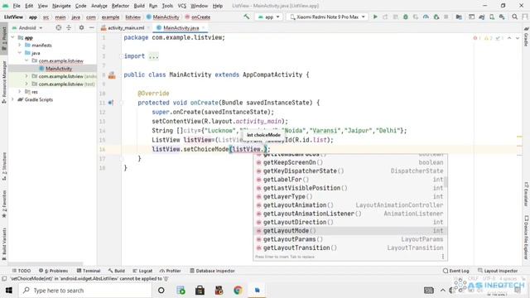
Task: Open the Gradle side tool window
Action: click(526, 37)
